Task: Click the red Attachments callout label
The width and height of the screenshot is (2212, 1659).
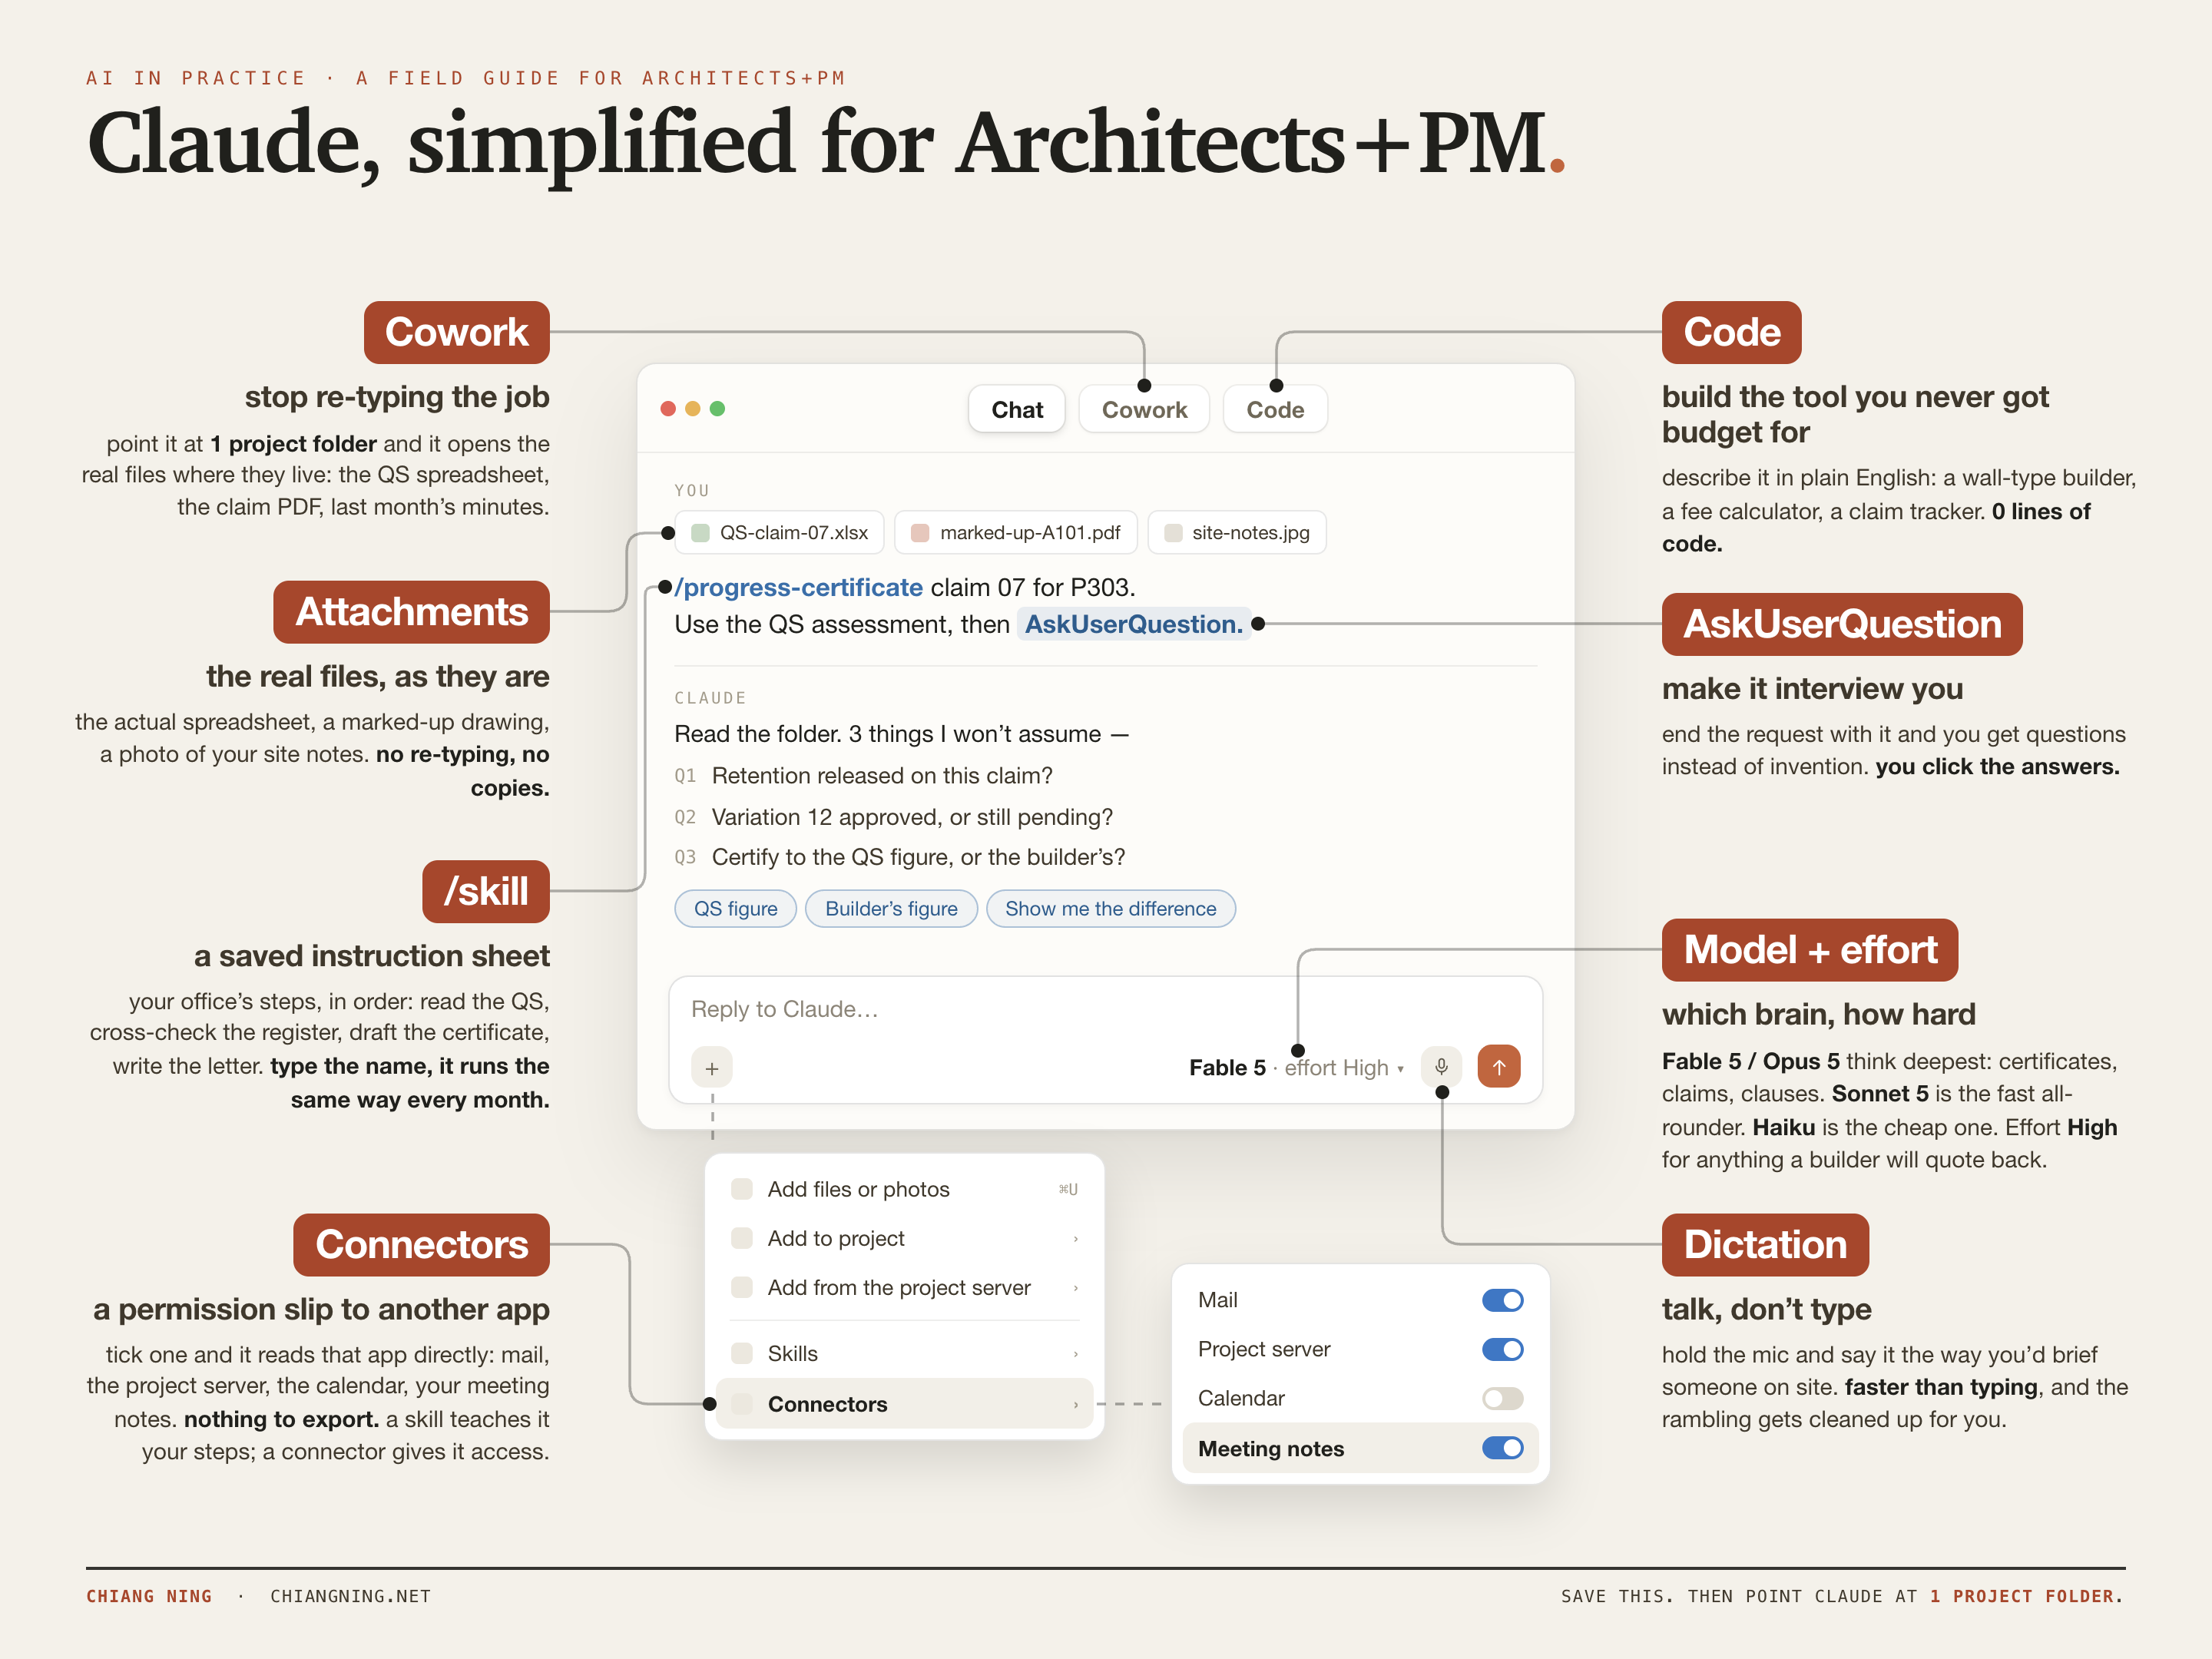Action: pos(411,612)
